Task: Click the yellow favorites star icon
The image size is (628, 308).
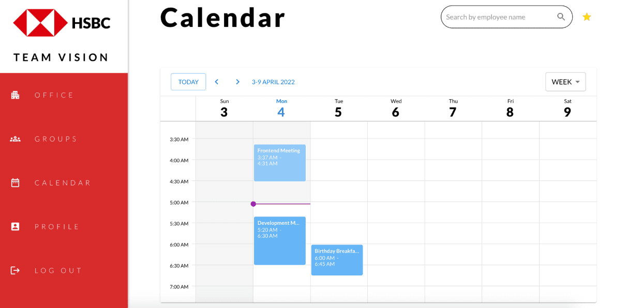Action: (587, 17)
